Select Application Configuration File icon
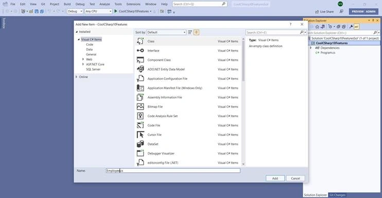This screenshot has width=382, height=198. click(140, 79)
